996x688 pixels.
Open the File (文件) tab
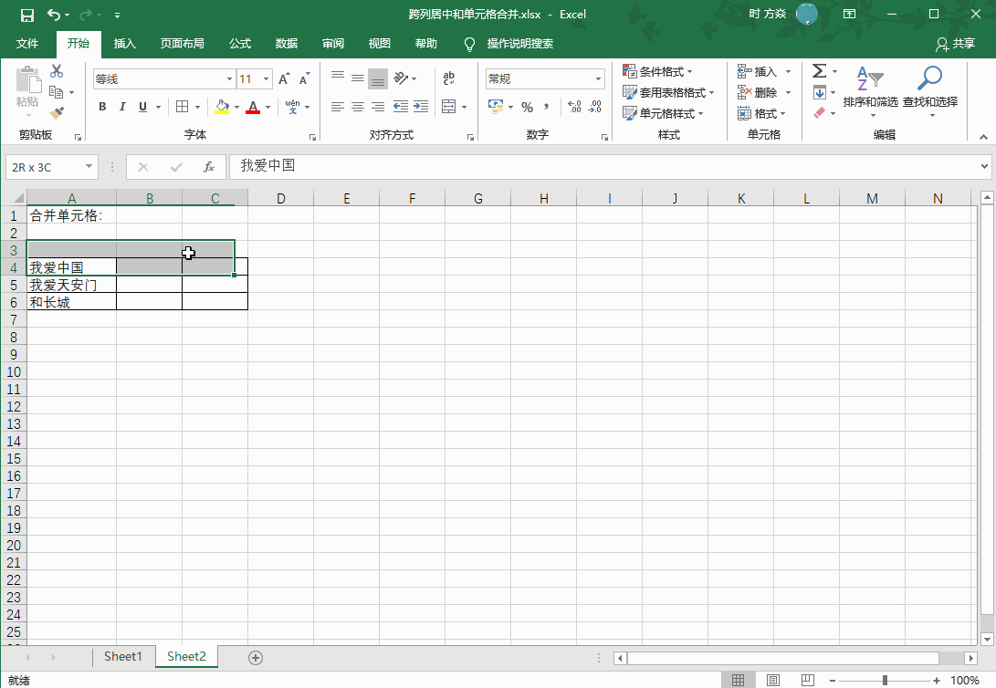coord(27,43)
